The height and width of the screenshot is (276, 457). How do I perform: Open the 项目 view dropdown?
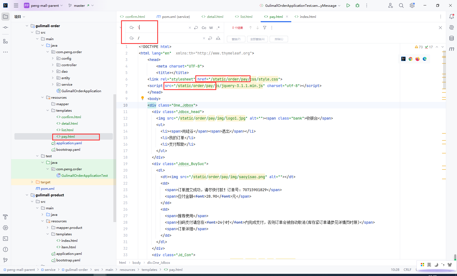20,17
